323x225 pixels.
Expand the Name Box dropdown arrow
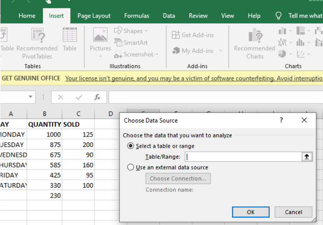30,97
